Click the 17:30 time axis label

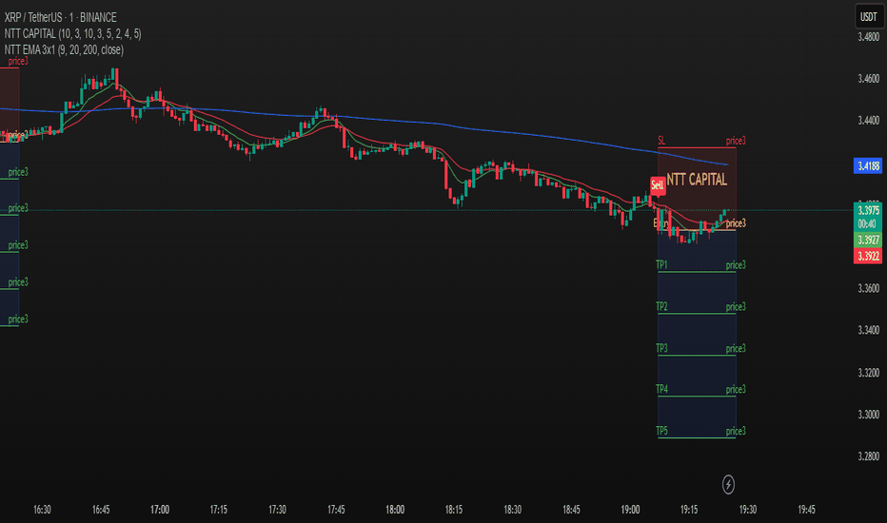[277, 510]
